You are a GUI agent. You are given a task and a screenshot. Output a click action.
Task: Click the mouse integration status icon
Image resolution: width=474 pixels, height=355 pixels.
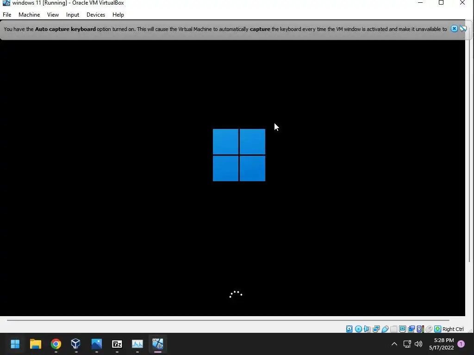[429, 329]
